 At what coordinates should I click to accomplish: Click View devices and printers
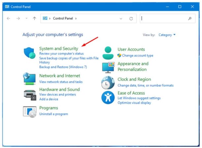pos(58,94)
